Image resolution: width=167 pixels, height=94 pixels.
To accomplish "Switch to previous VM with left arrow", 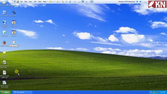I will (137, 2).
